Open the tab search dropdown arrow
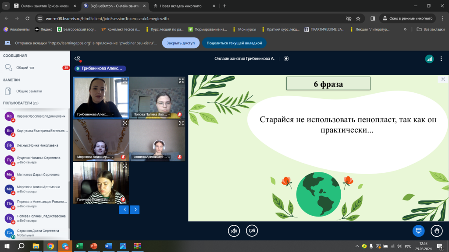449x252 pixels. click(6, 6)
